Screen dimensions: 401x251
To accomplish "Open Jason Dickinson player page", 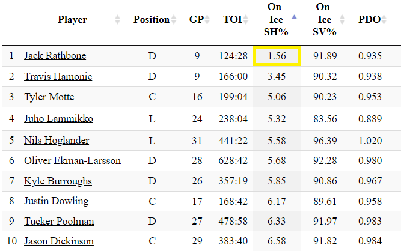I will 59,241.
